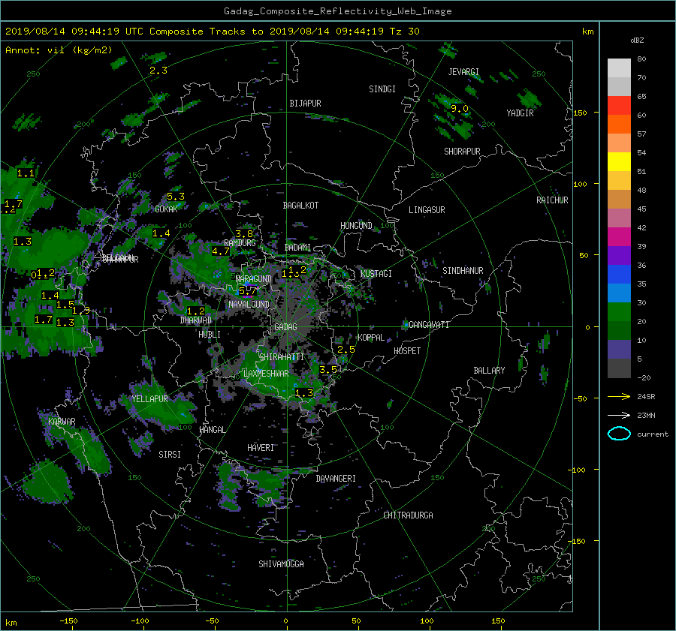The height and width of the screenshot is (631, 676).
Task: Click the DAVANGERI district label
Action: click(x=336, y=479)
